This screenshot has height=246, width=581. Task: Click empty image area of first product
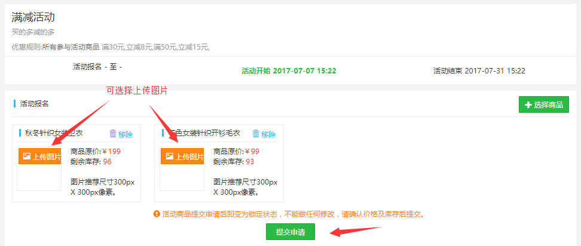click(x=39, y=177)
